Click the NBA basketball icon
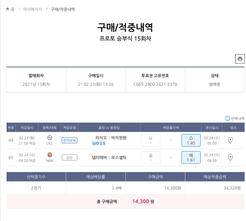This screenshot has height=221, width=246. click(50, 155)
